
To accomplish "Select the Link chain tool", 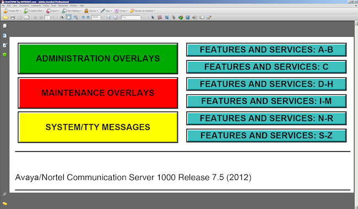I will [x=173, y=18].
